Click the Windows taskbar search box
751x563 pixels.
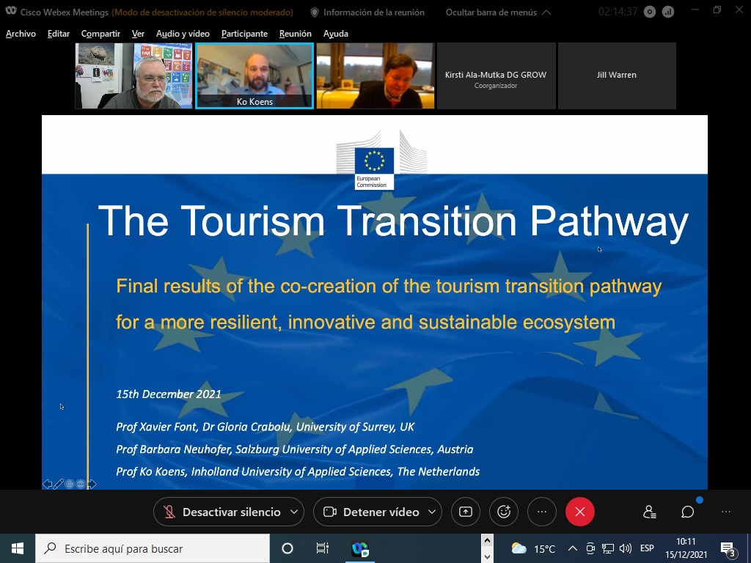(x=153, y=548)
